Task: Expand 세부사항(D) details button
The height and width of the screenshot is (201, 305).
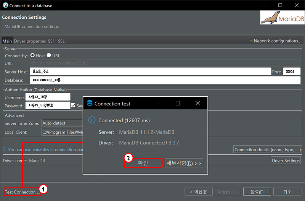Action: (x=184, y=163)
